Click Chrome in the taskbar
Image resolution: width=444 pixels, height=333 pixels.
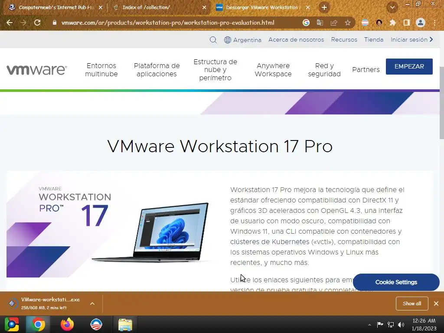(x=38, y=324)
